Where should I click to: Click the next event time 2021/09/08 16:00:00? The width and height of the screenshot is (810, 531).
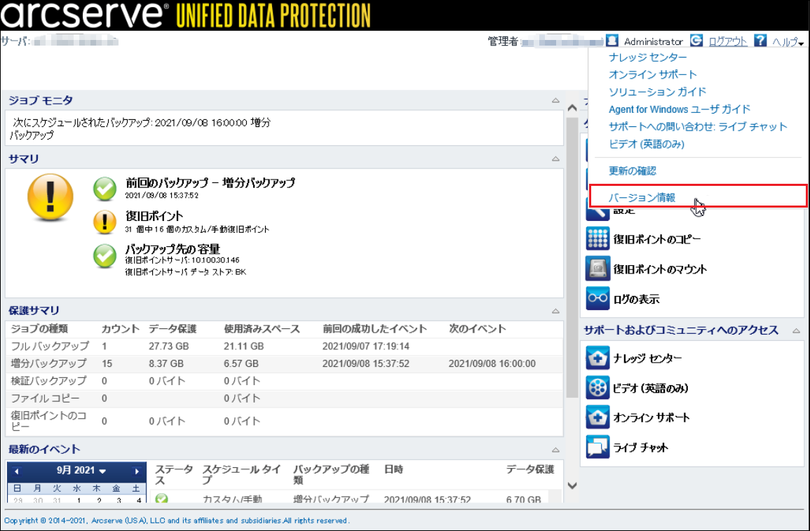[492, 363]
